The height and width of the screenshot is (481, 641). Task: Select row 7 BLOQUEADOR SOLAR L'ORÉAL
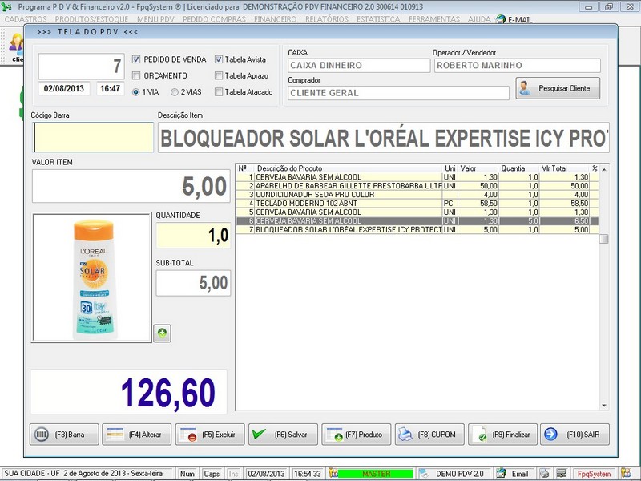click(x=417, y=230)
